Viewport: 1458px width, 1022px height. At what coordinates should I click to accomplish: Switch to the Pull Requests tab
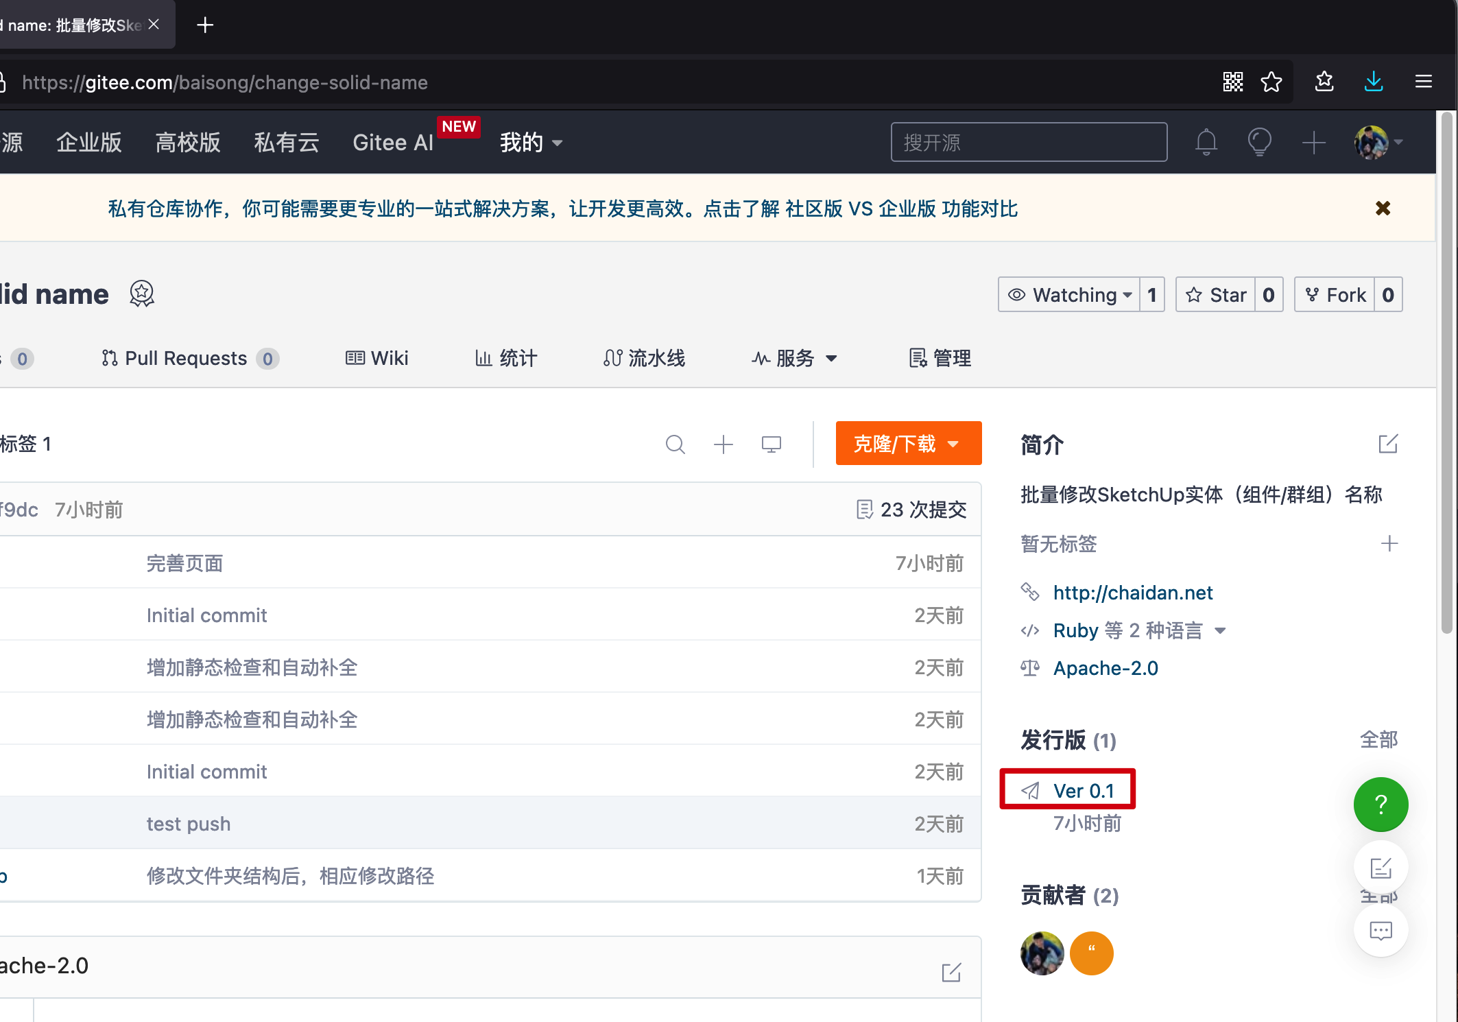190,358
